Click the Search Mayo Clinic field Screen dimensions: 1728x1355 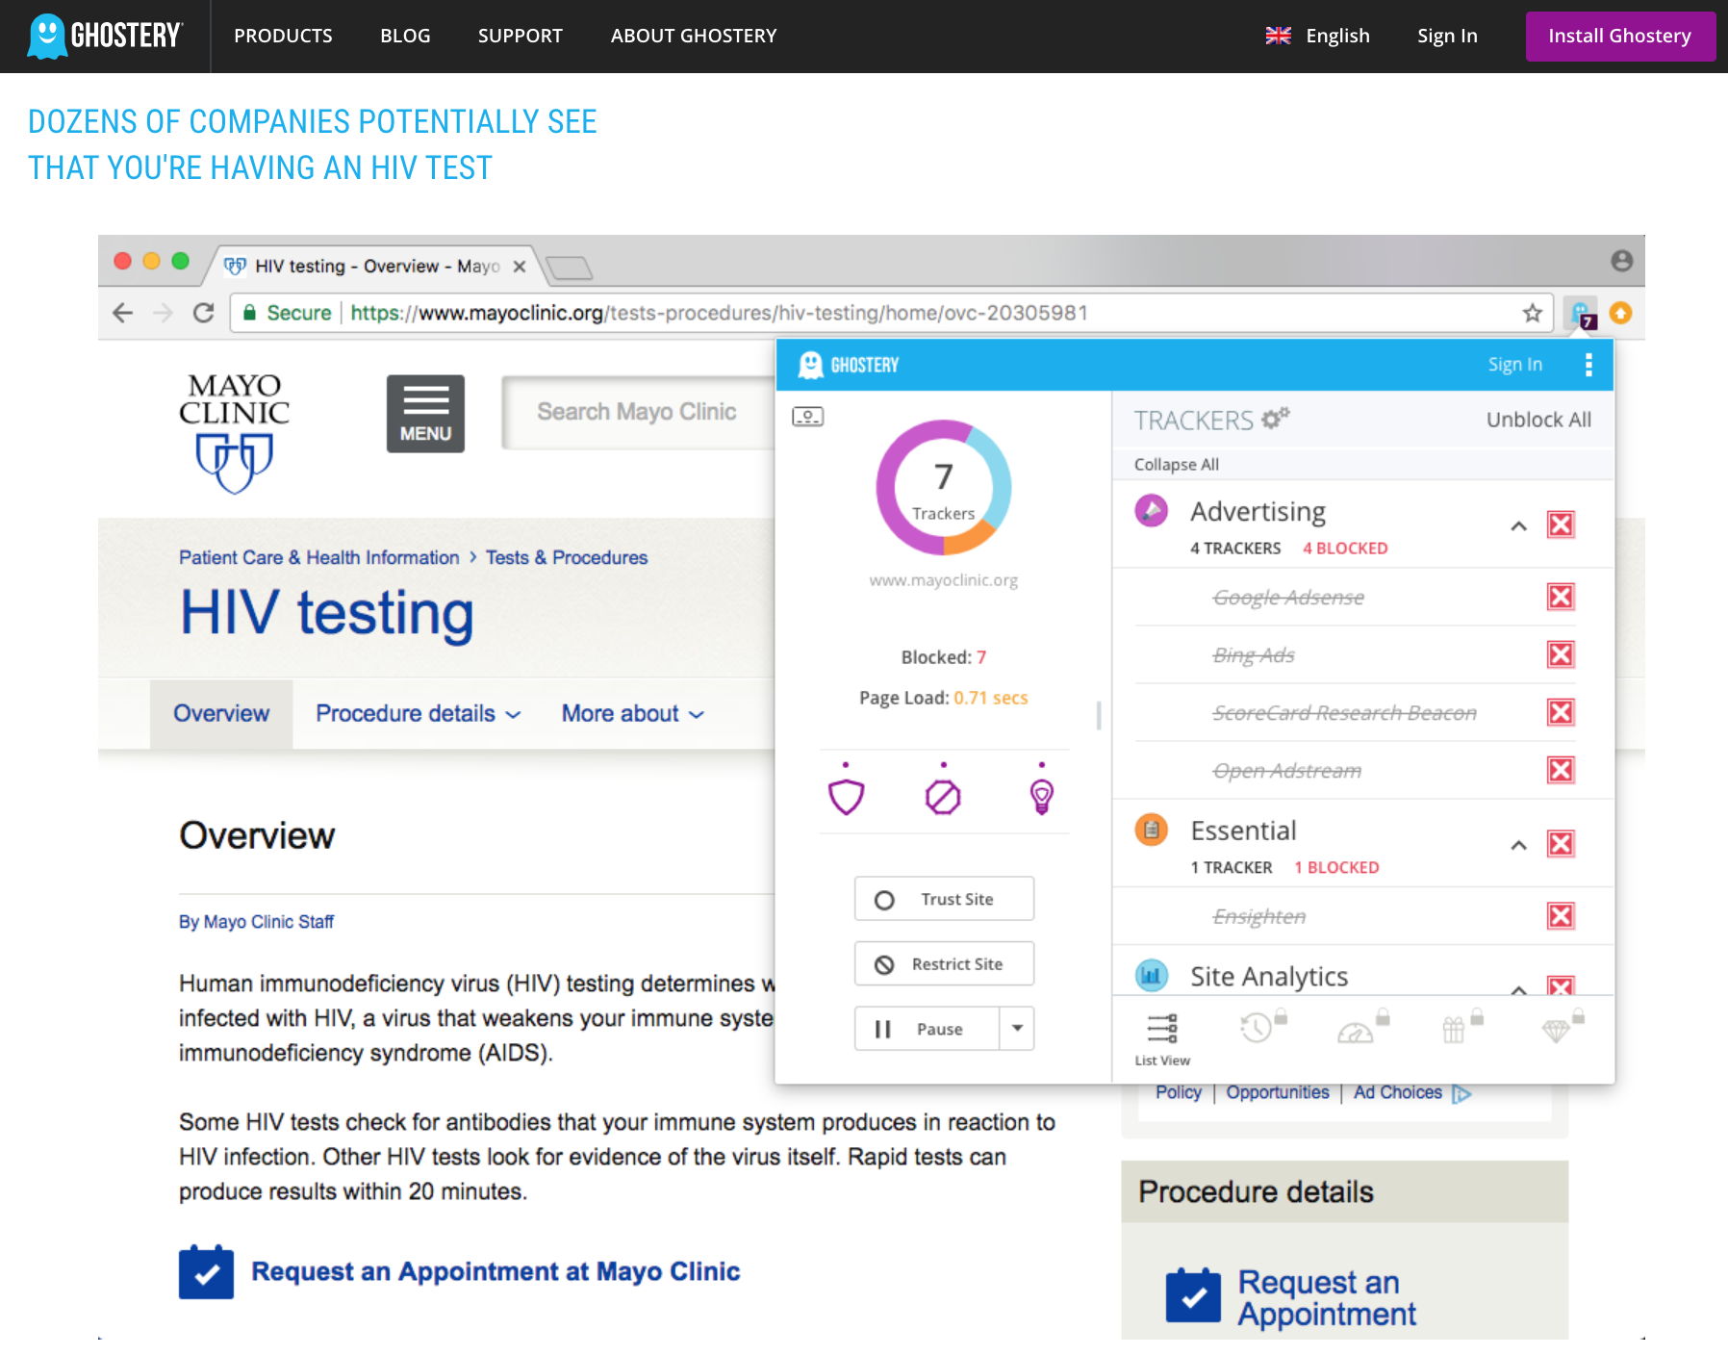(639, 412)
